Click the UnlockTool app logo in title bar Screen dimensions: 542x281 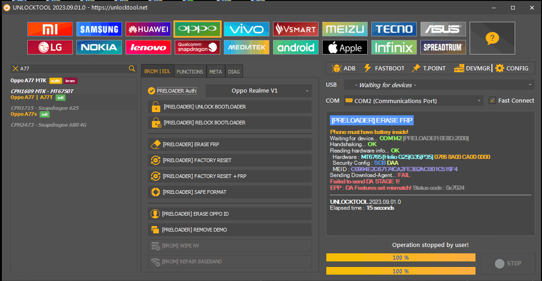(x=6, y=8)
